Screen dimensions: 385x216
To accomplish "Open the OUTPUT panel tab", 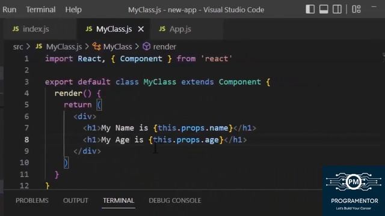I will pyautogui.click(x=76, y=200).
